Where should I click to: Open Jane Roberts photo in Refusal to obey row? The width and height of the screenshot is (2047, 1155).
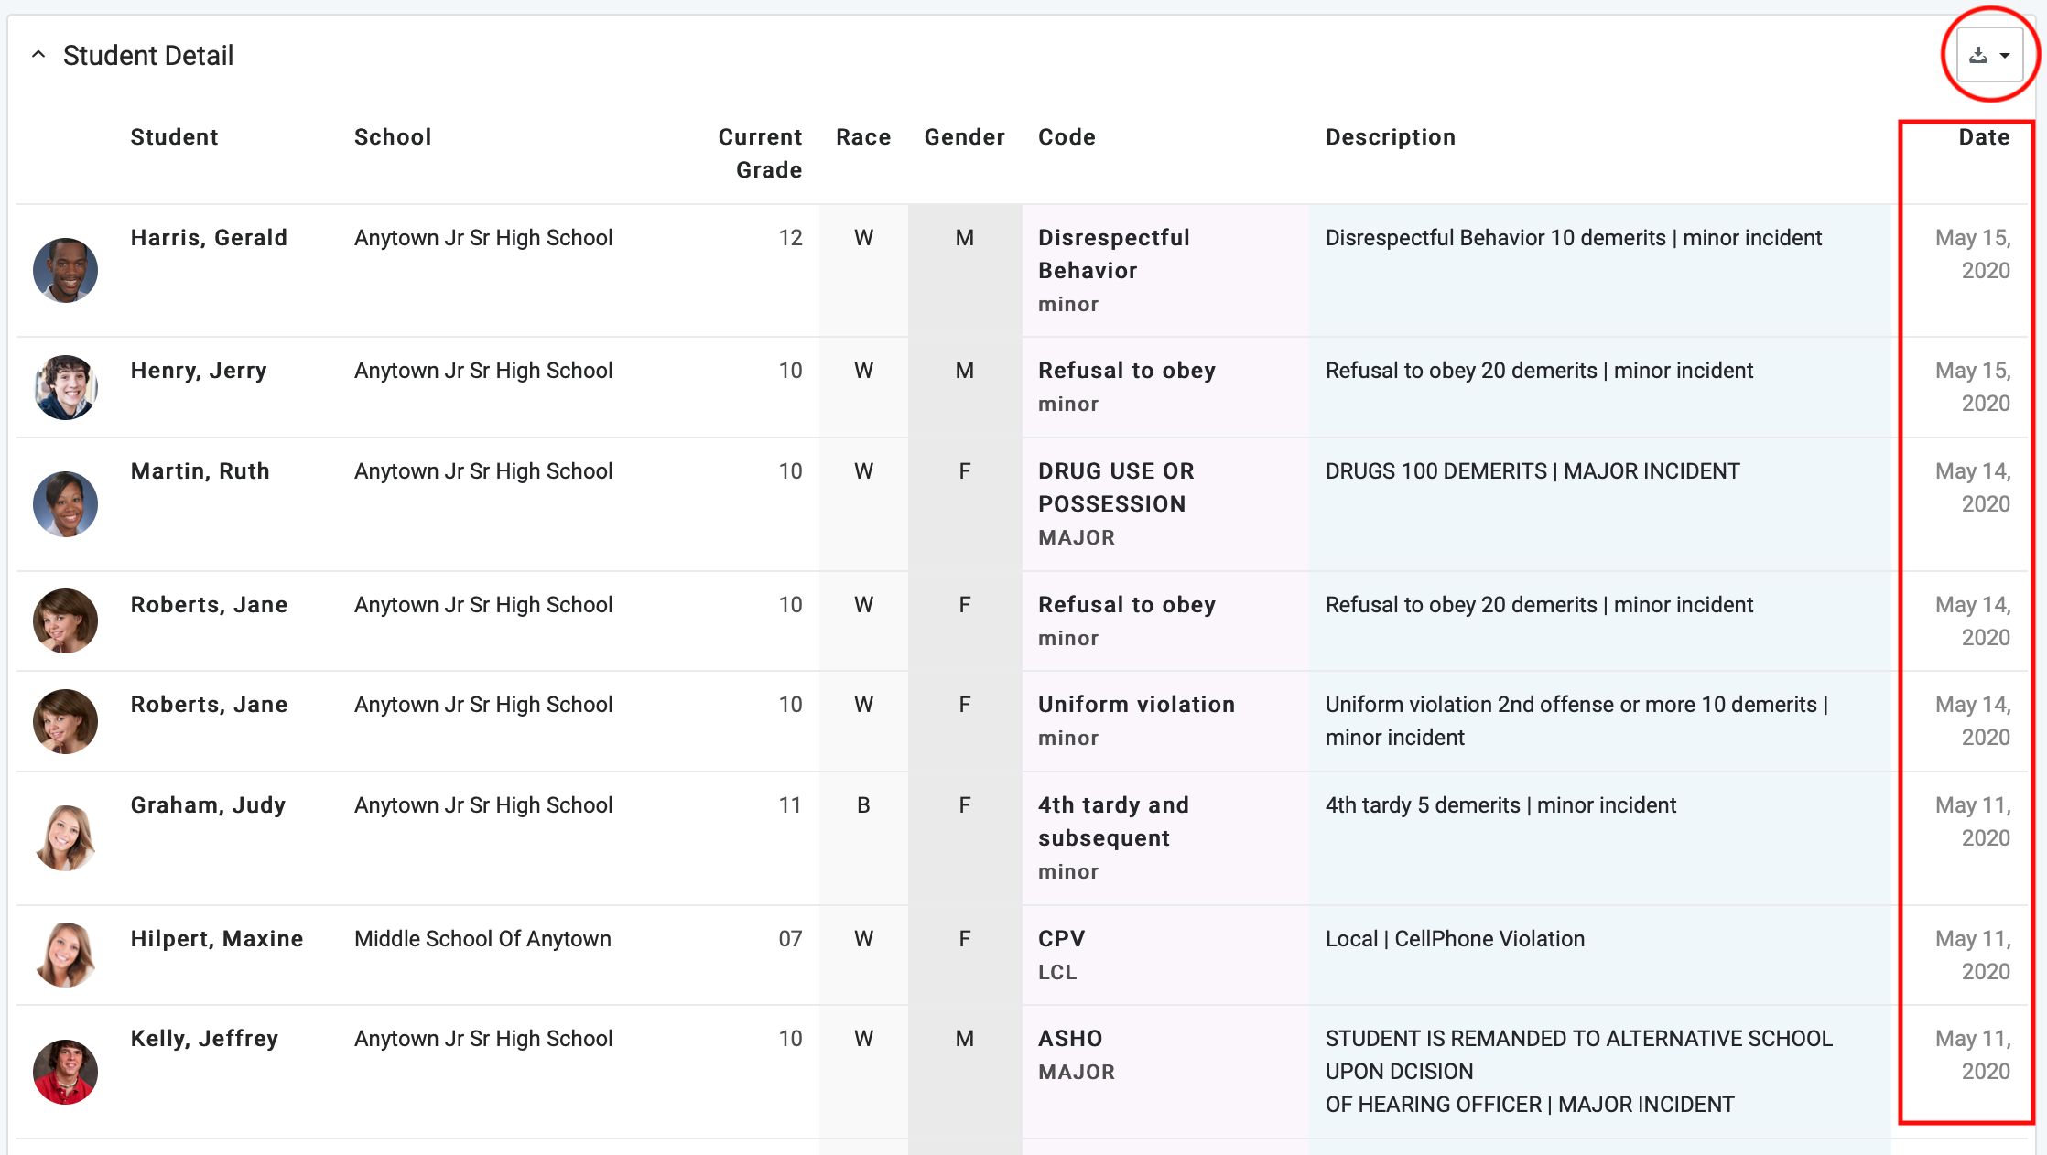coord(65,621)
